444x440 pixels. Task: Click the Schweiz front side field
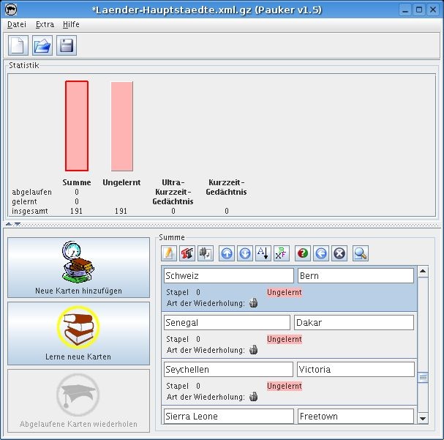tap(228, 276)
